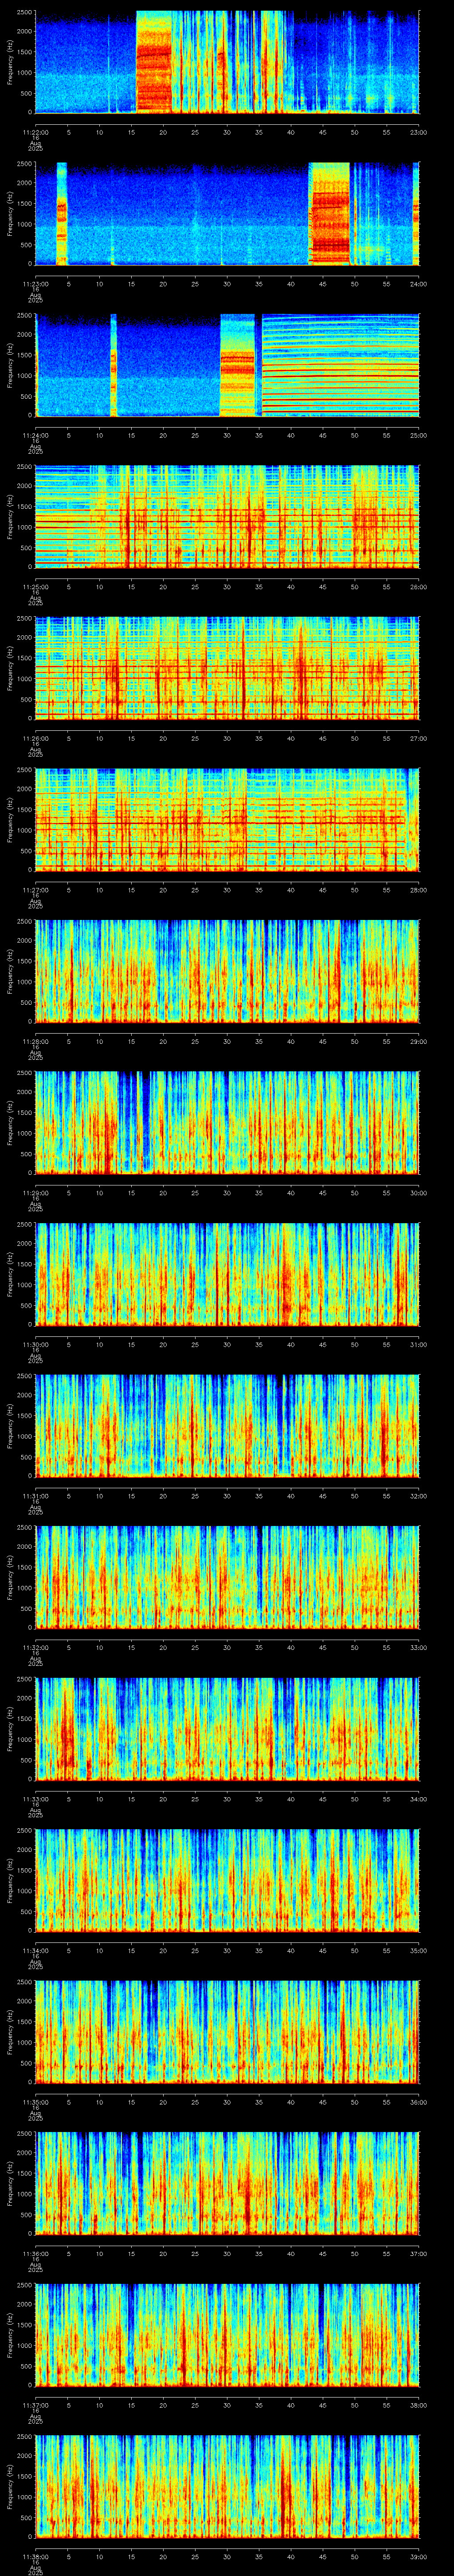Screen dimensions: 454x2576
Task: Click the Frequency (Hz) axis label of the 11:27:00 panel
Action: pos(10,819)
